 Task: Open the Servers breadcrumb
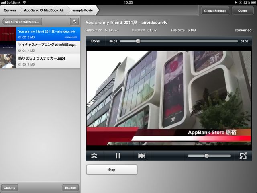(10, 10)
